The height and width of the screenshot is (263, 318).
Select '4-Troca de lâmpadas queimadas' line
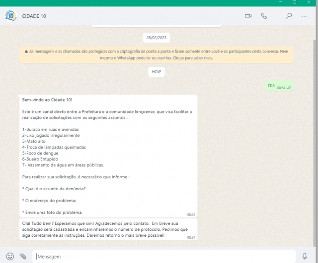point(54,147)
